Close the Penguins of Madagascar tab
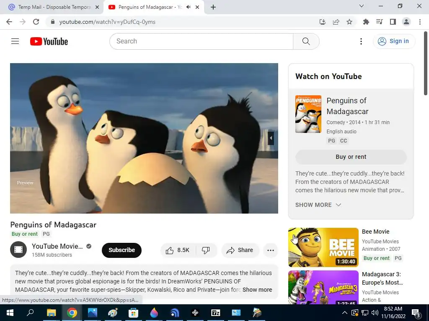 (x=197, y=8)
